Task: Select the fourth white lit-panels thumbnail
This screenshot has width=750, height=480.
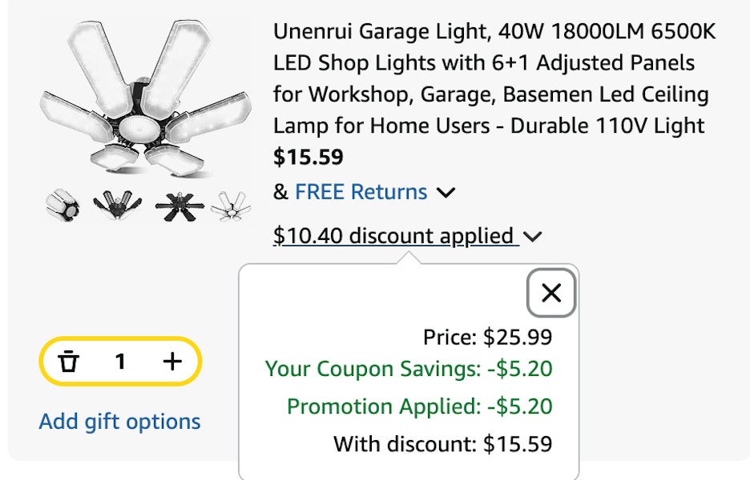Action: 231,206
